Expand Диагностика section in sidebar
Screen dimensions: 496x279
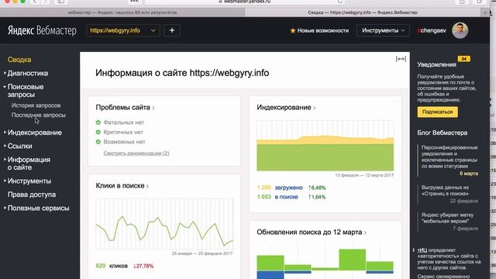(x=28, y=73)
